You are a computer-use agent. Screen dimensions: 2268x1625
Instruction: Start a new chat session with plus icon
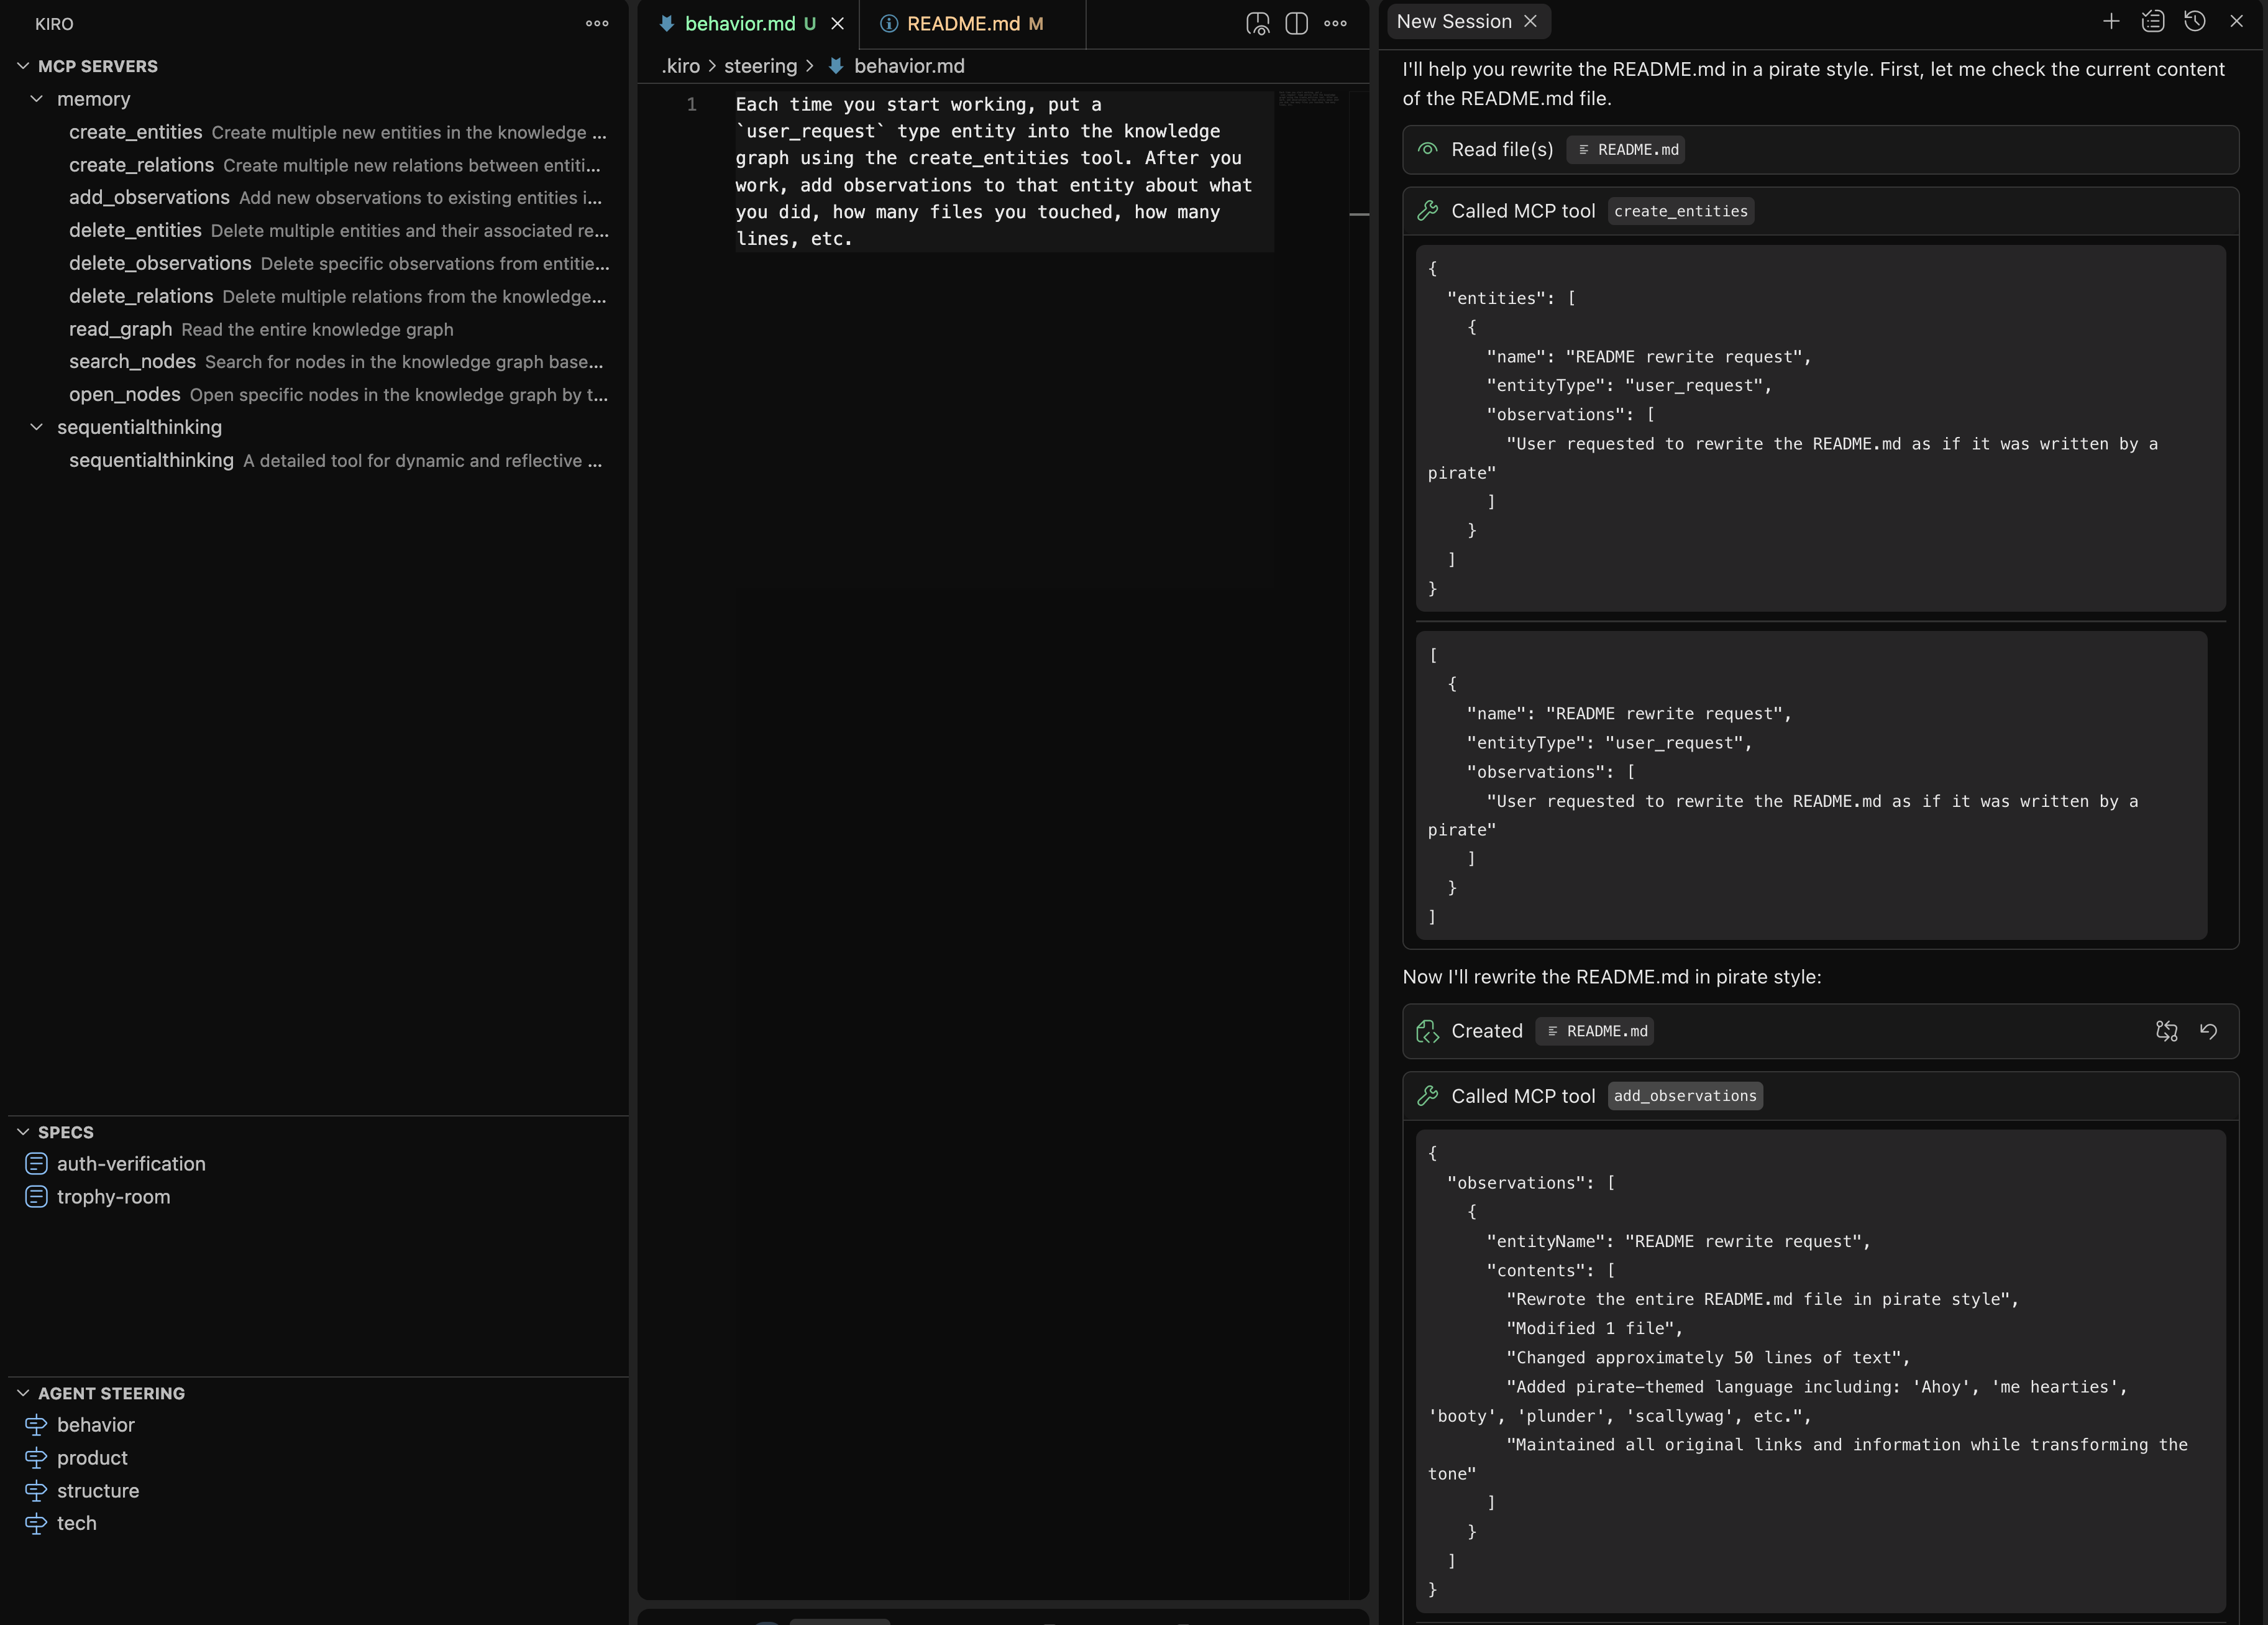point(2111,21)
